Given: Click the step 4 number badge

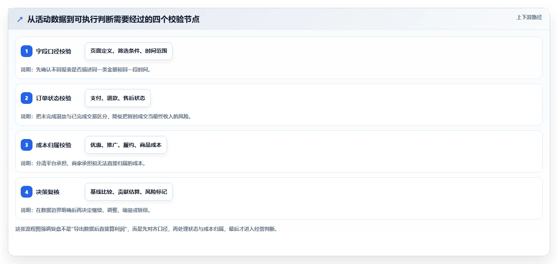Looking at the screenshot, I should [x=27, y=192].
